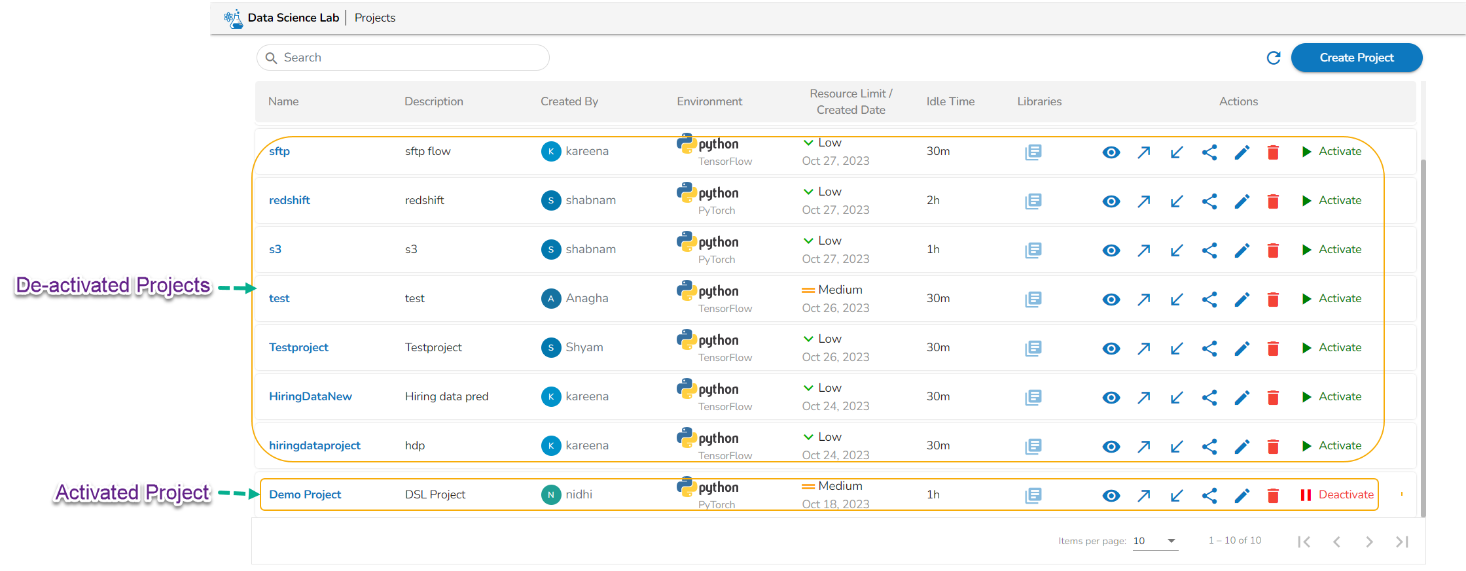This screenshot has height=571, width=1466.
Task: Click pull arrow icon for HiringDataNew
Action: coord(1176,398)
